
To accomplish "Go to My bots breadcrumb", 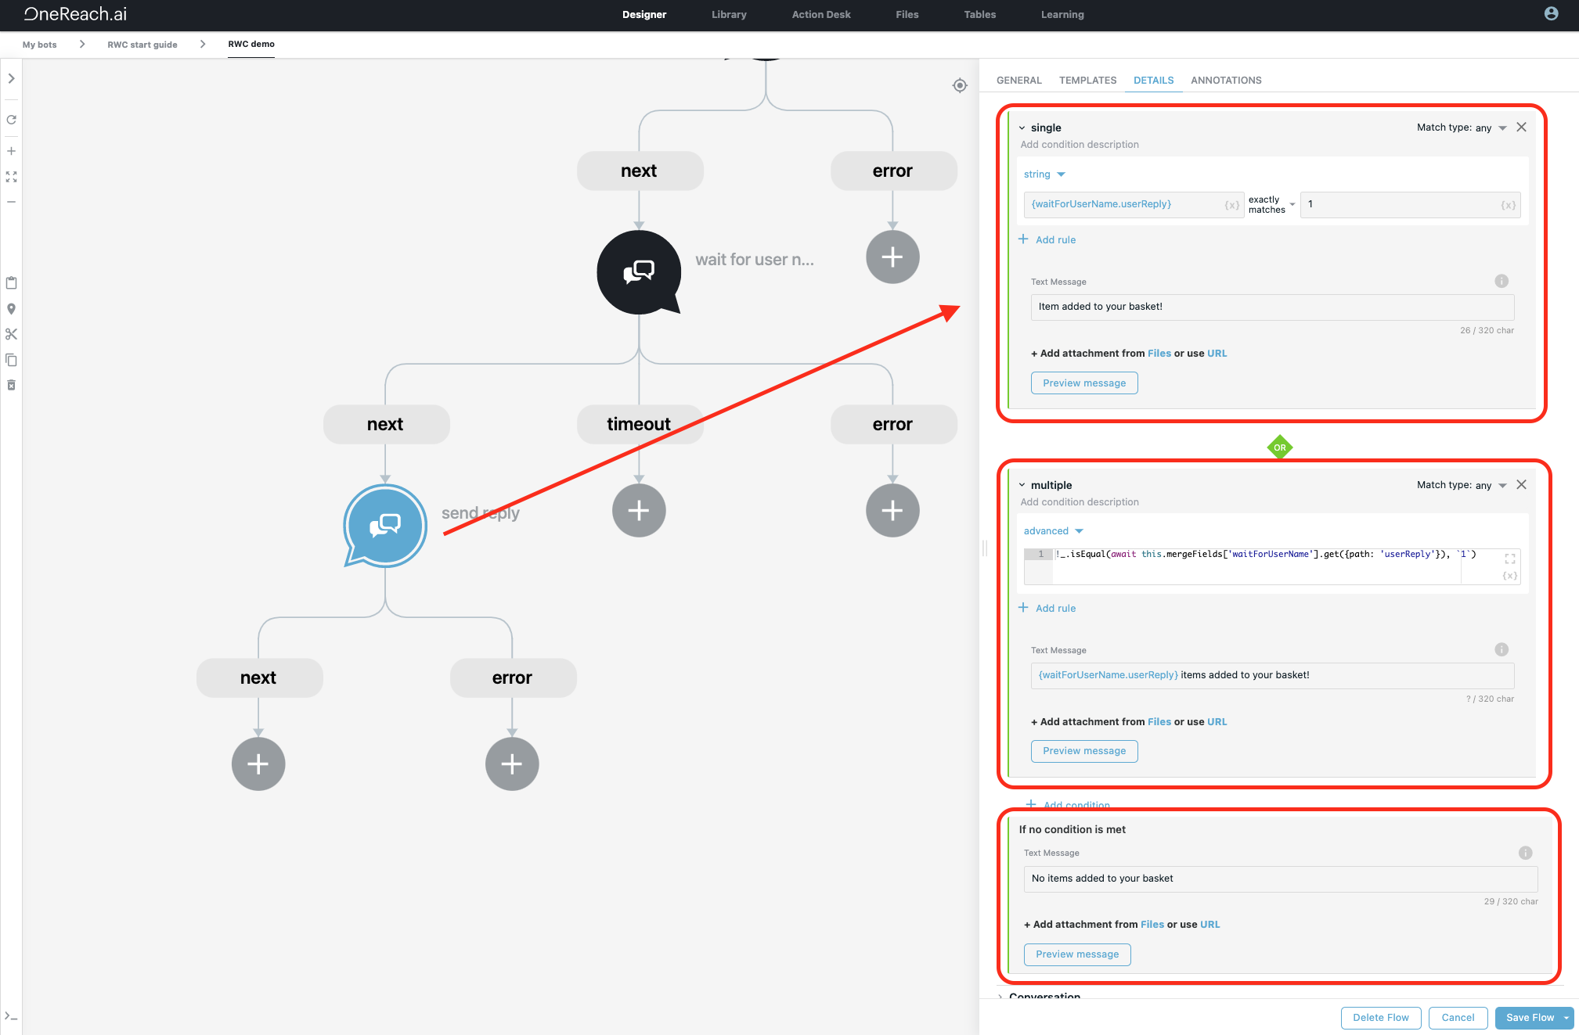I will pyautogui.click(x=40, y=45).
